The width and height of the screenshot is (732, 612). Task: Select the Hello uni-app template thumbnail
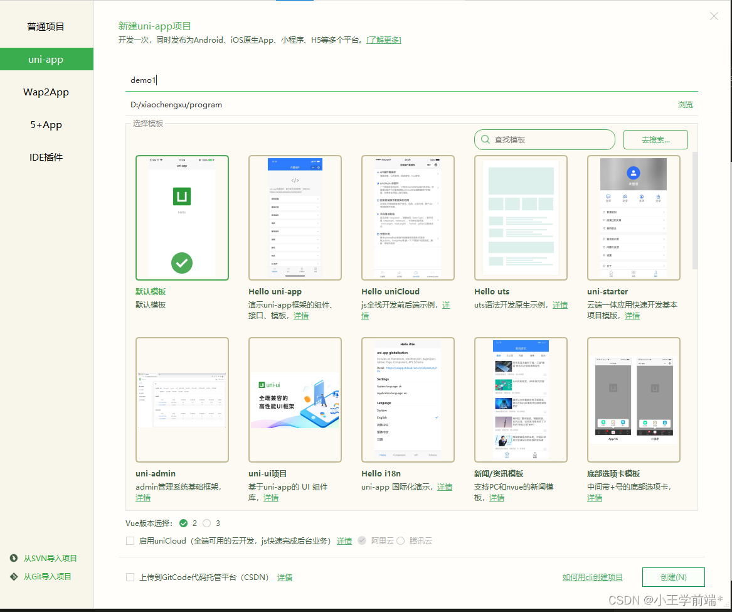point(295,218)
